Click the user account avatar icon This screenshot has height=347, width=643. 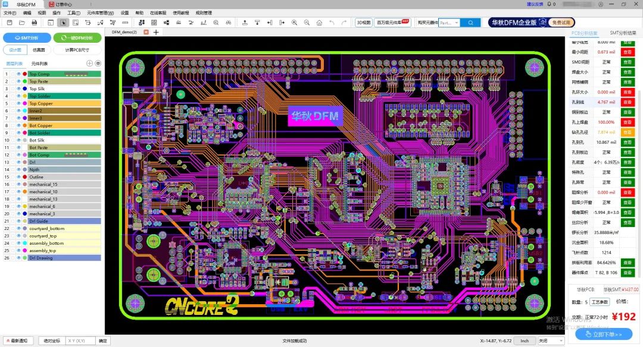point(601,4)
